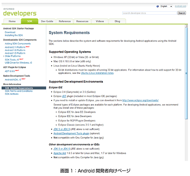Image resolution: width=190 pixels, height=176 pixels.
Task: Go to the Reference tab
Action: pos(65,21)
